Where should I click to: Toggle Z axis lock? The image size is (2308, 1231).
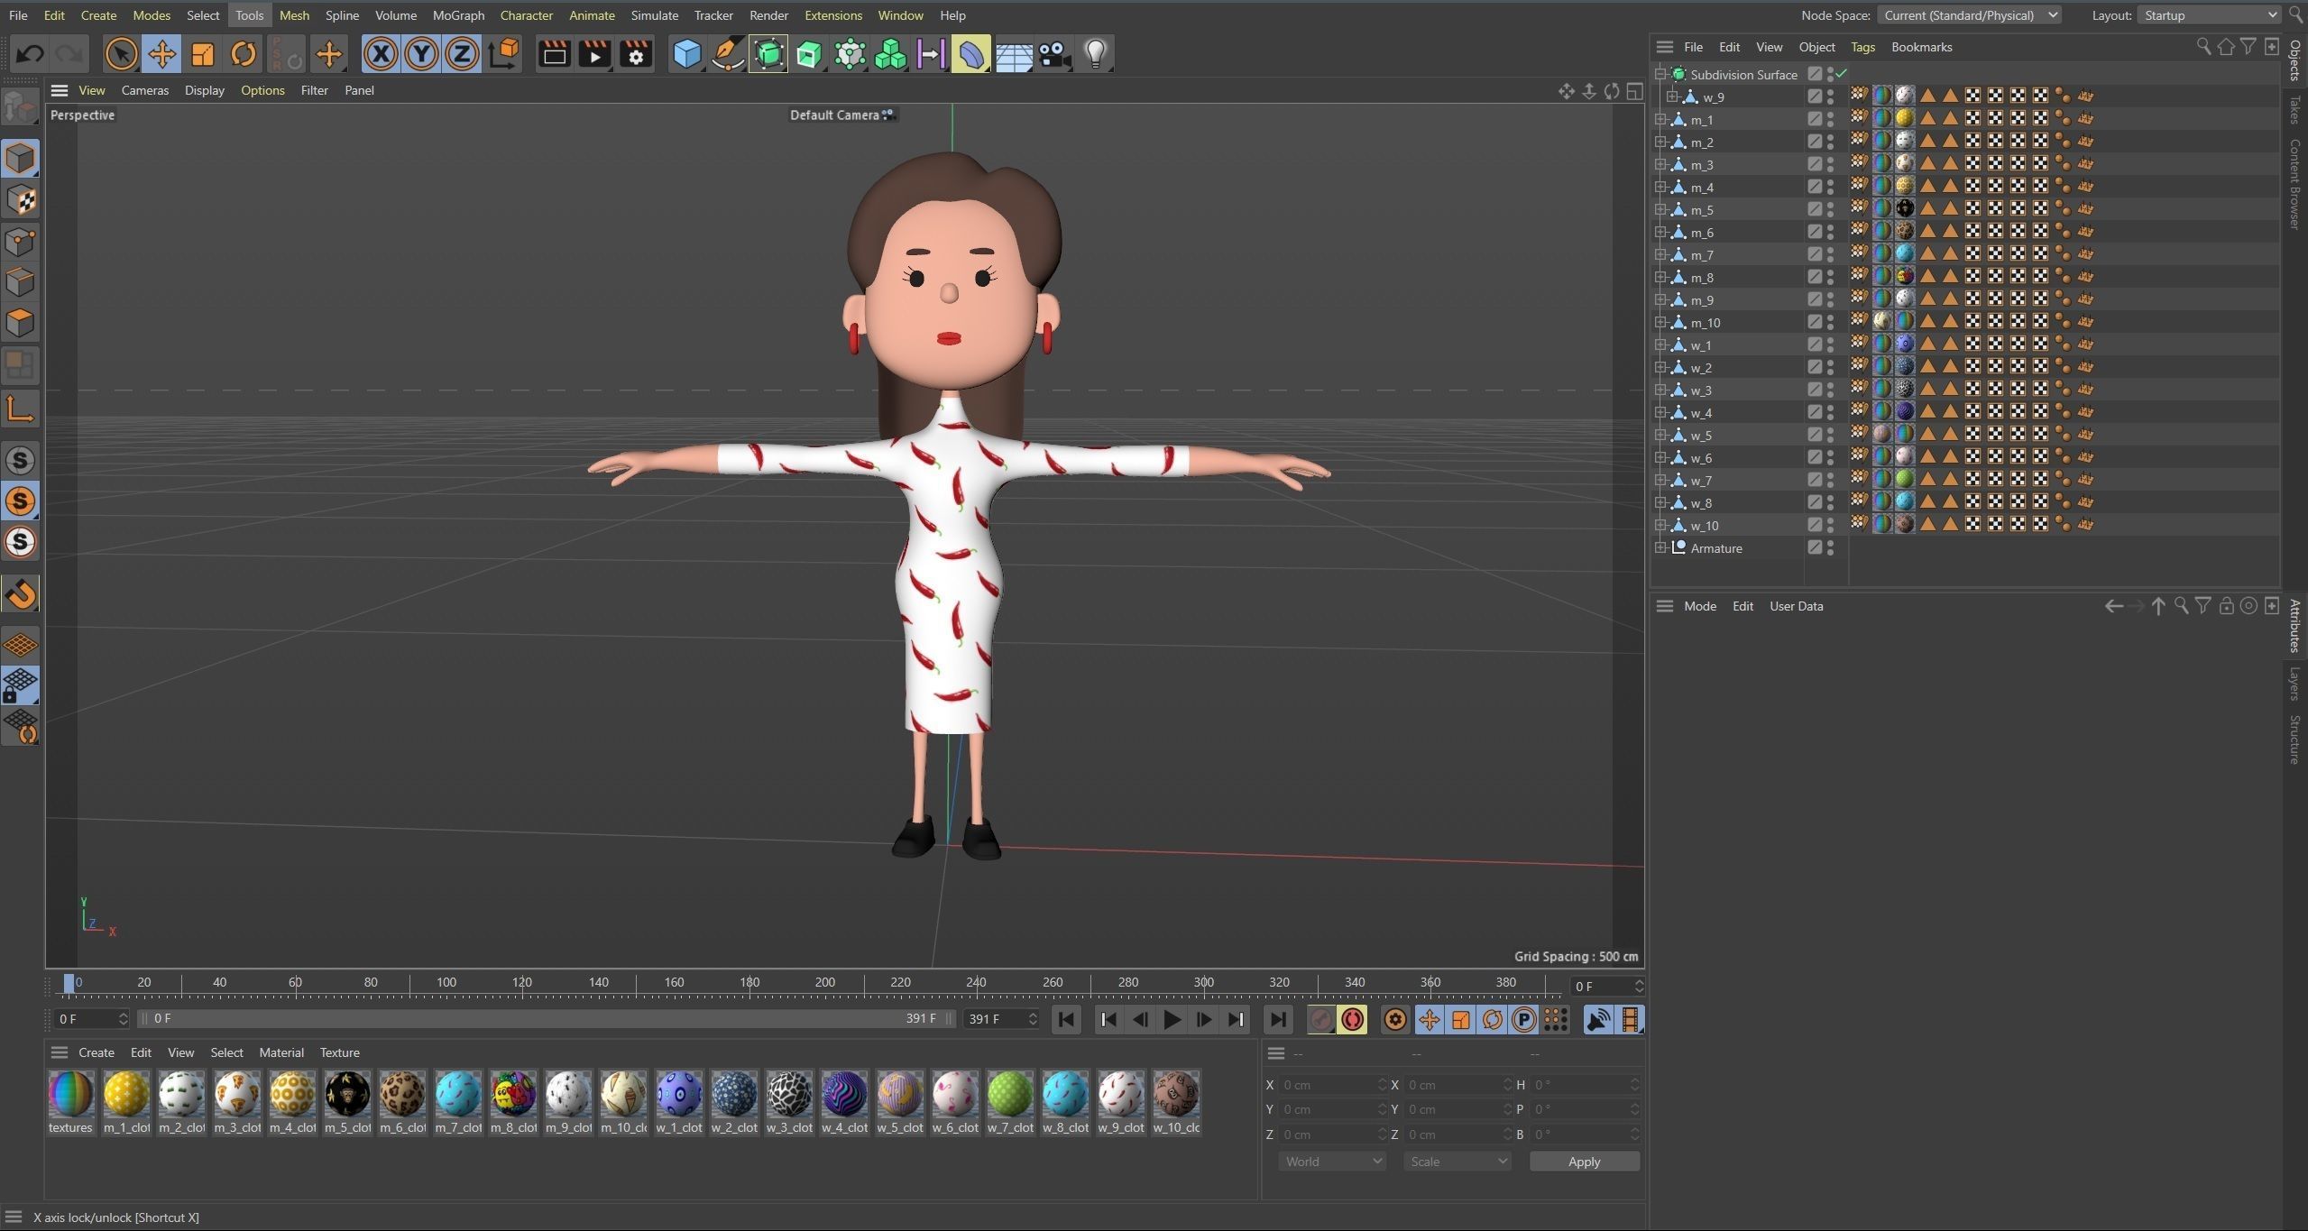462,54
